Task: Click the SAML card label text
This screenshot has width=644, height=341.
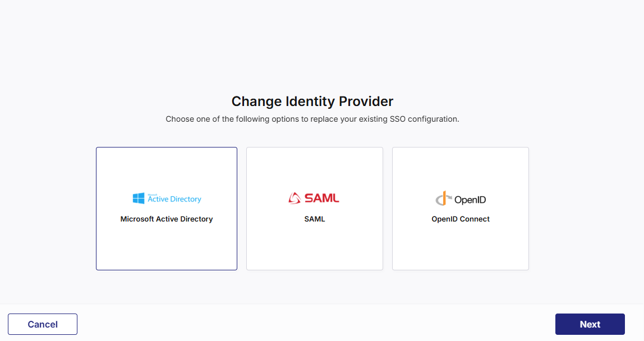Action: (314, 219)
